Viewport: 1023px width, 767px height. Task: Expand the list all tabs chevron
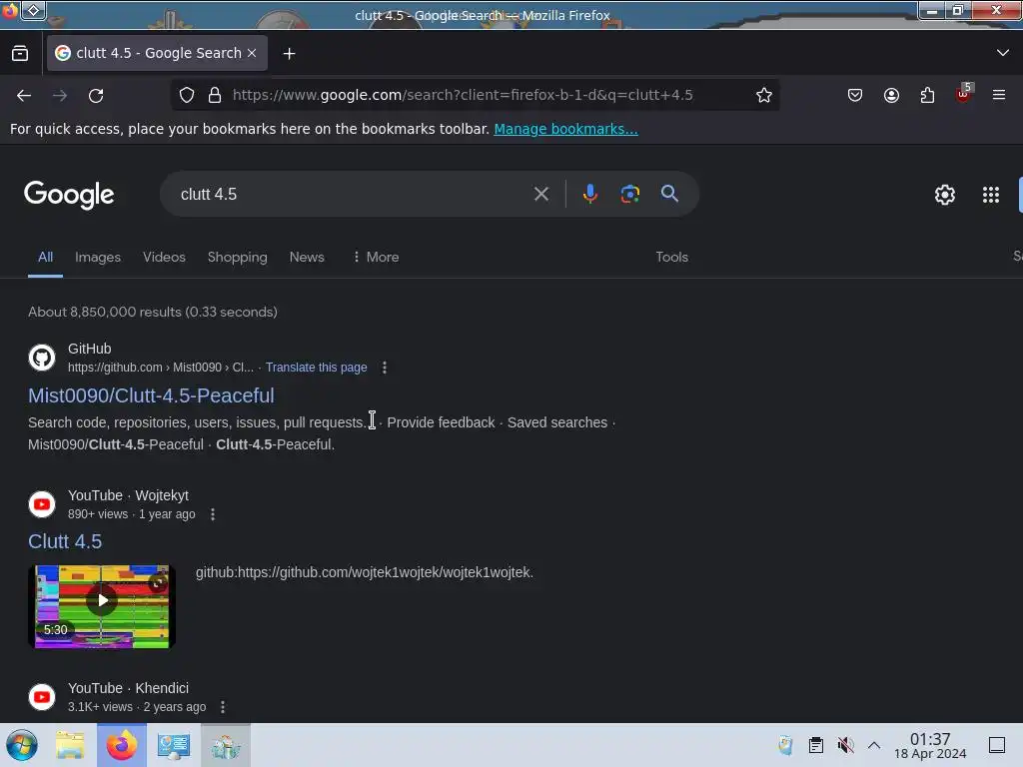pyautogui.click(x=1003, y=53)
